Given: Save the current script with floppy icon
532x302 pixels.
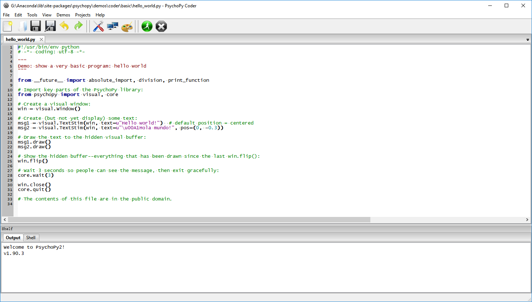Looking at the screenshot, I should [36, 26].
